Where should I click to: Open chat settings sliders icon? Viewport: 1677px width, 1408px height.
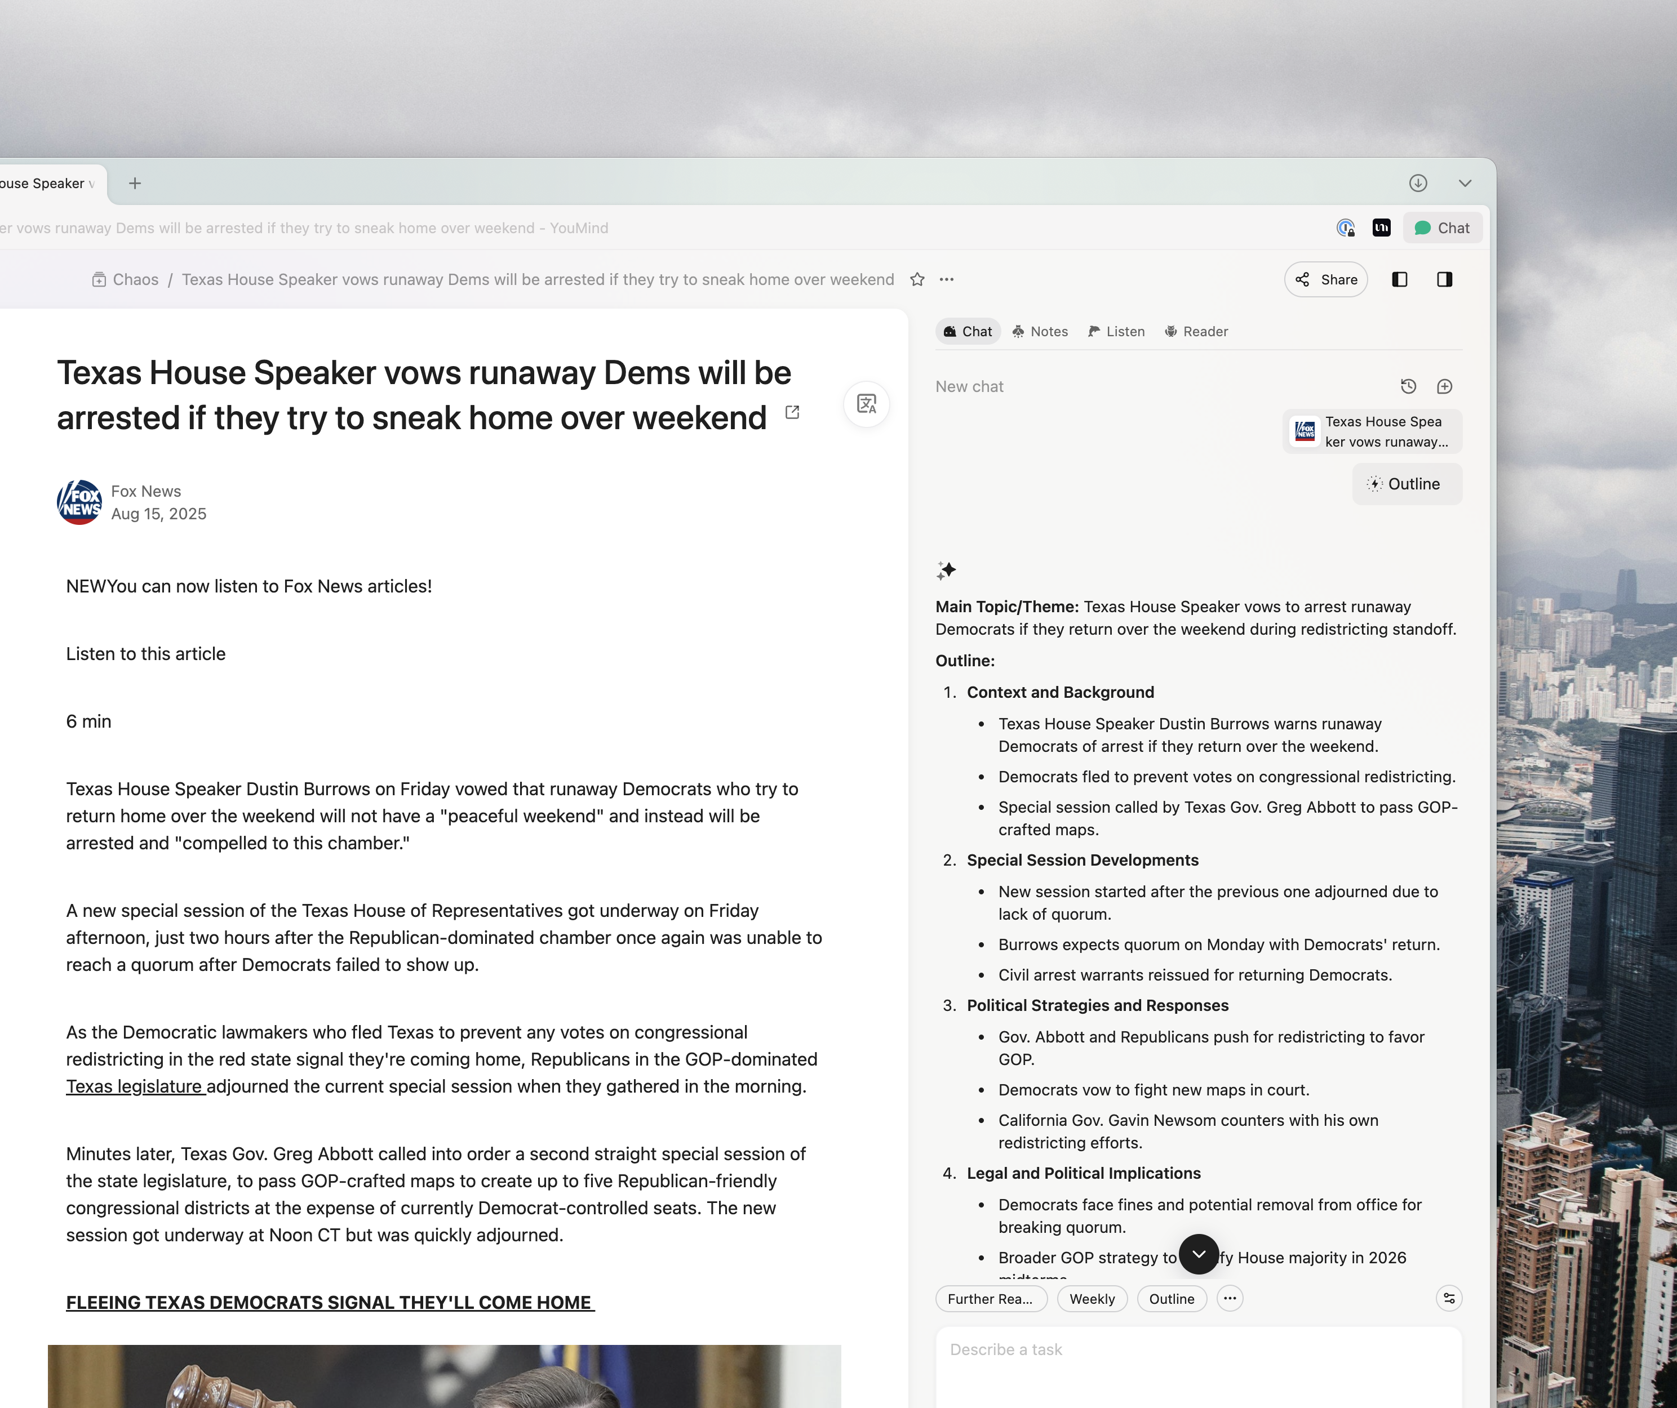pos(1449,1299)
